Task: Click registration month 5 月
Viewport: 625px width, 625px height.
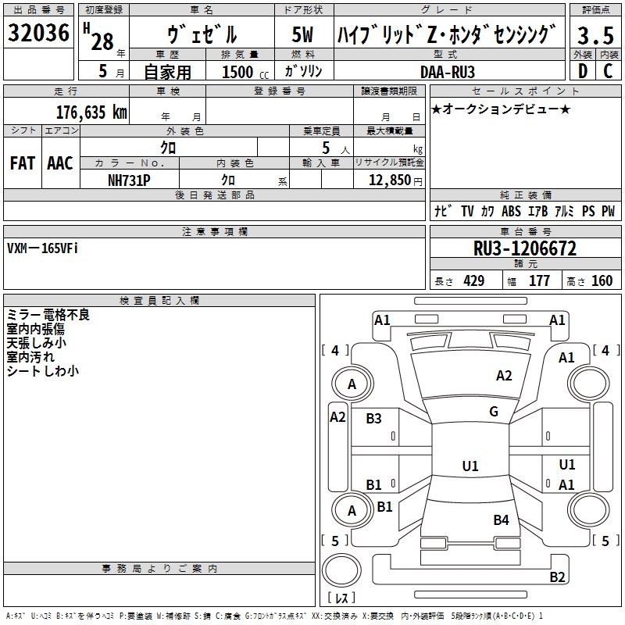Action: 111,71
